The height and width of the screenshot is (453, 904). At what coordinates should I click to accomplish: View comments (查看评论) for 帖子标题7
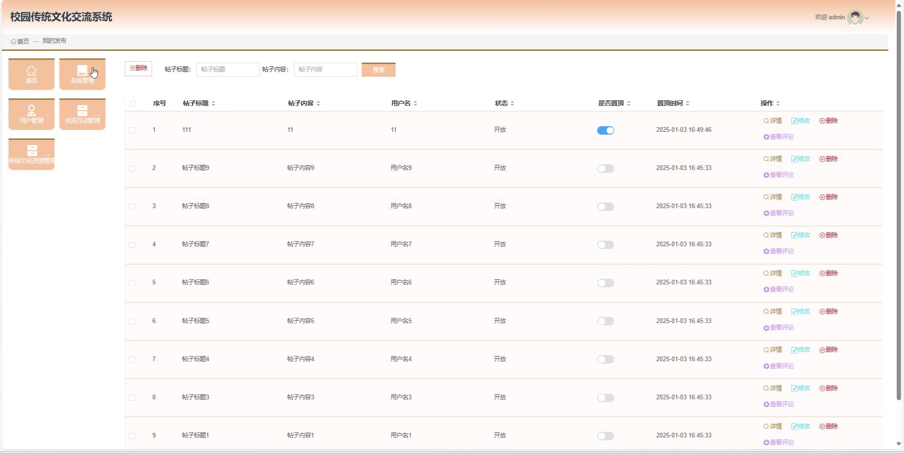pos(779,251)
